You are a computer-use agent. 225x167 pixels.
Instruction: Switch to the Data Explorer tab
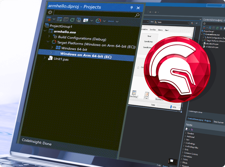click(x=219, y=122)
